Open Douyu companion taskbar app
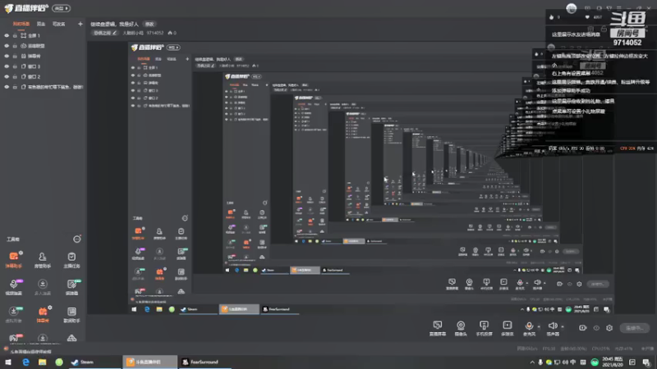 149,362
